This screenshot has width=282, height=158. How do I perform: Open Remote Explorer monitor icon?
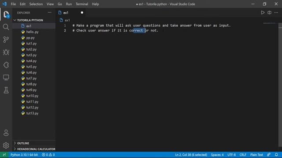tap(6, 78)
